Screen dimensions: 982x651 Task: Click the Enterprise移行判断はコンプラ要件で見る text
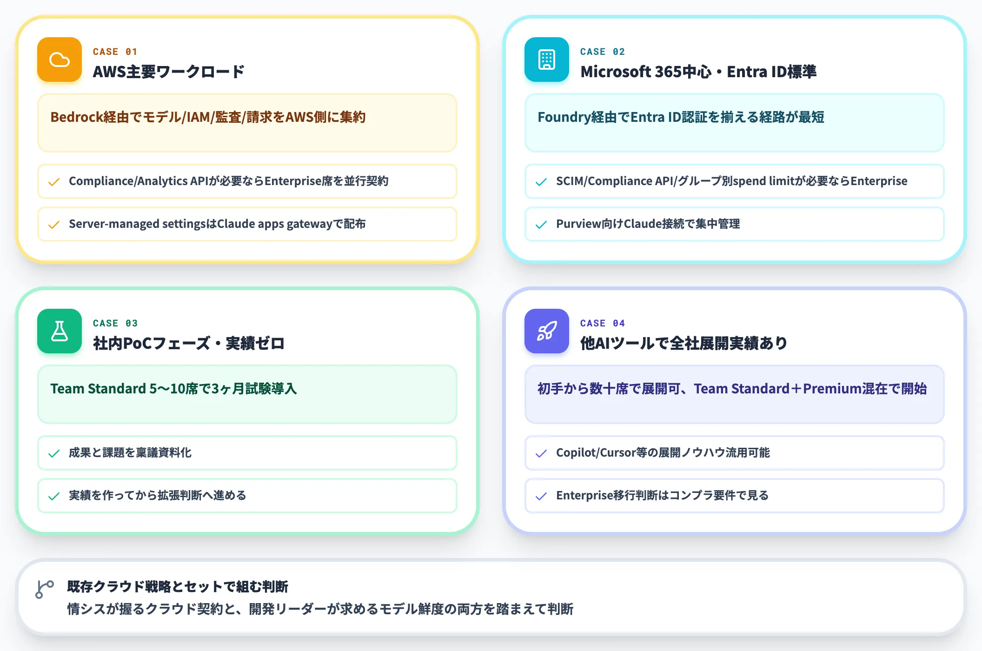[x=663, y=495]
